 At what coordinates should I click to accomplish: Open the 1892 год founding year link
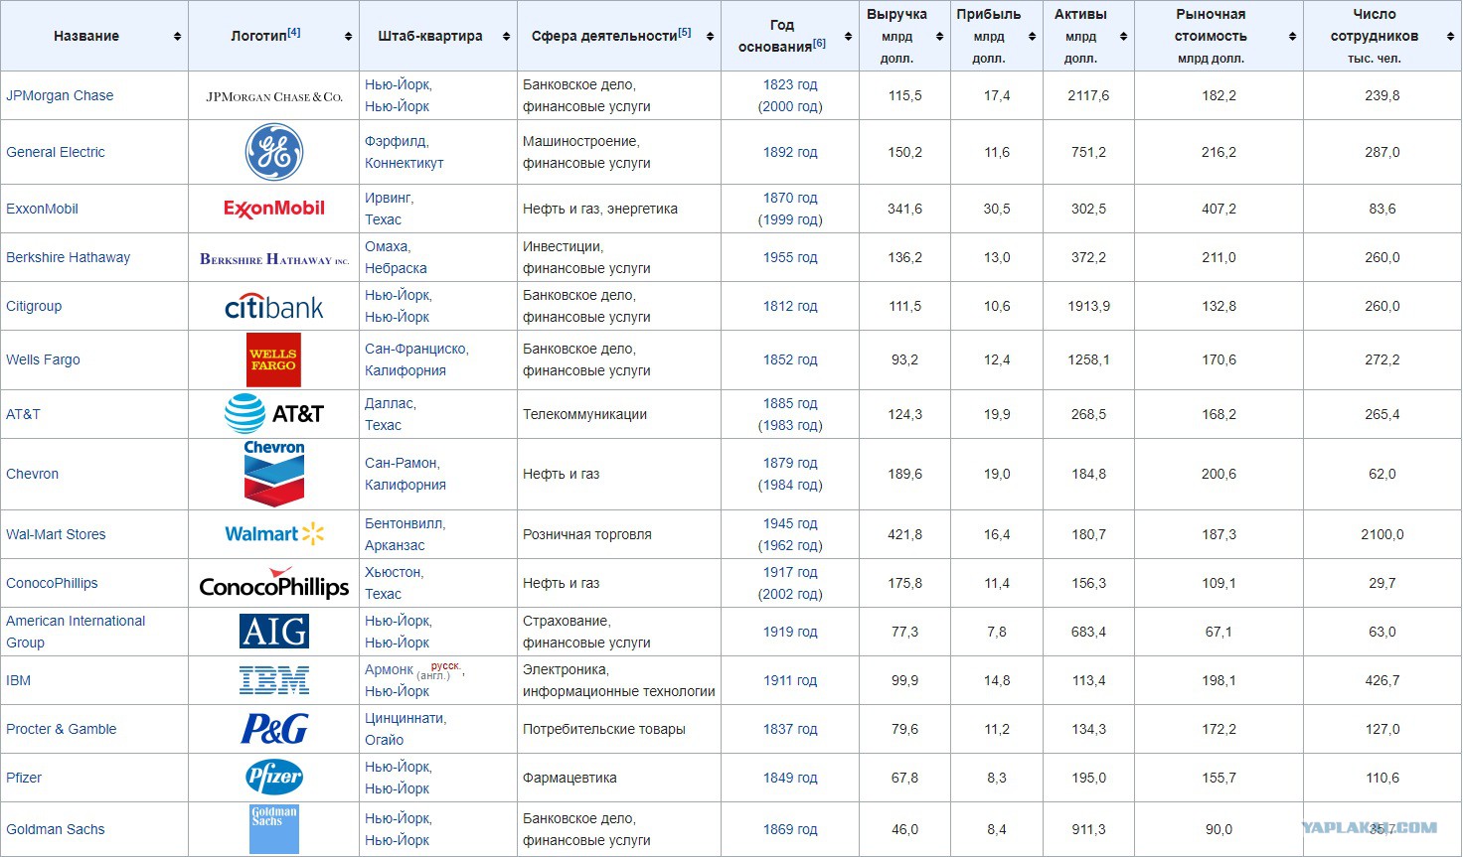[790, 152]
